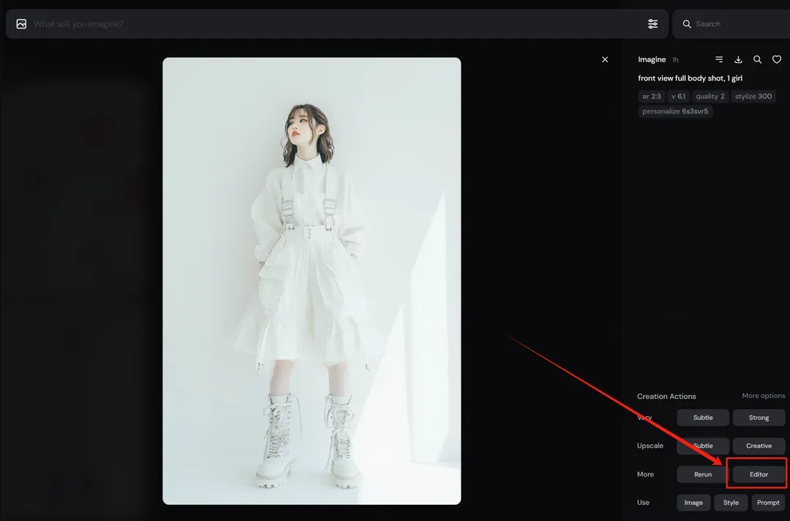Click the search magnifier icon in top bar
790x521 pixels.
[687, 23]
